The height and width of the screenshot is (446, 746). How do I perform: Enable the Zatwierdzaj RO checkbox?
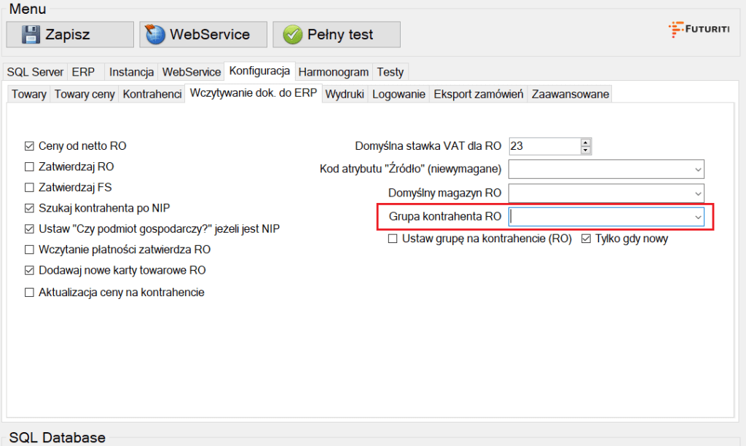click(29, 167)
